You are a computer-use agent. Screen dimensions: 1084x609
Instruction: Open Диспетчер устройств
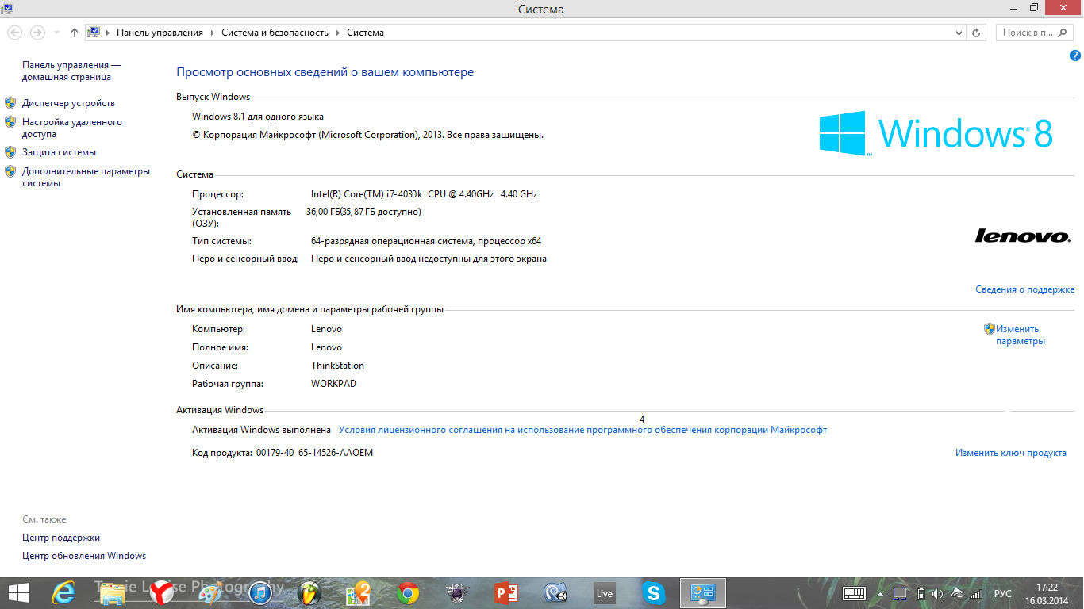coord(68,103)
